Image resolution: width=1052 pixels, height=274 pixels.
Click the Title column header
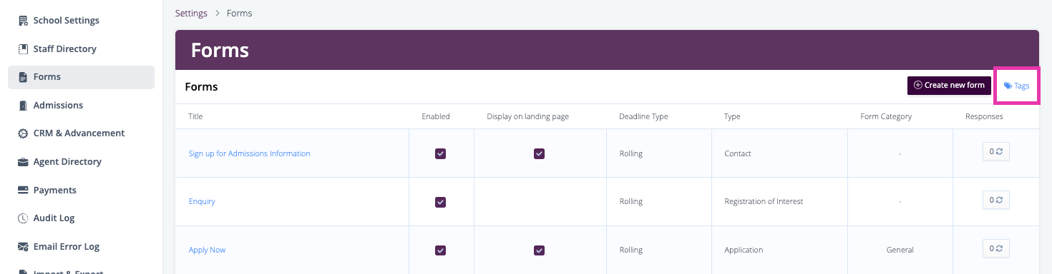pyautogui.click(x=195, y=116)
